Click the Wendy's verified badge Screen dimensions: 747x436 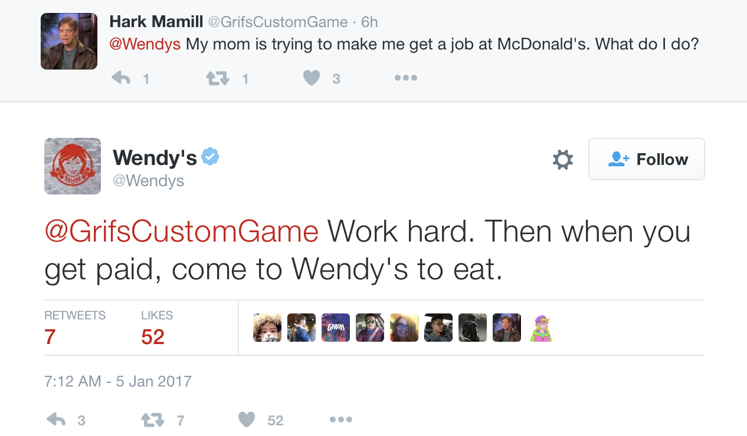[x=211, y=157]
